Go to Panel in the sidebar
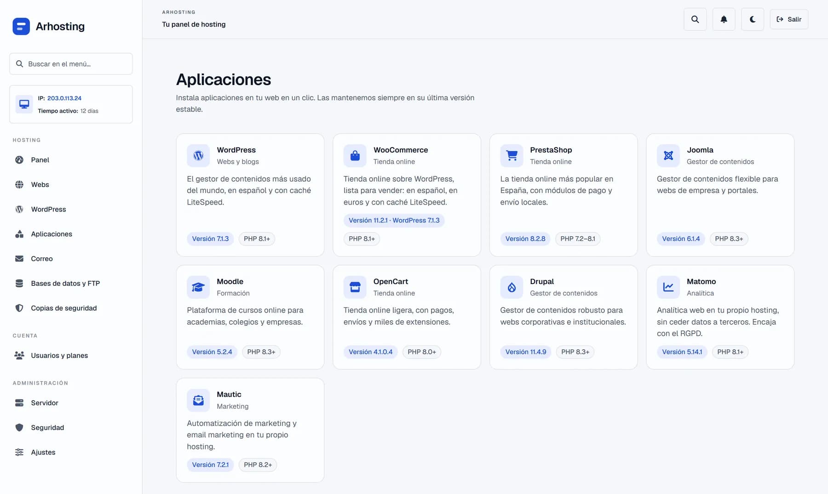This screenshot has width=828, height=494. (71, 160)
